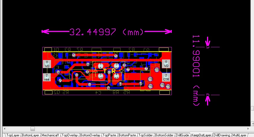This screenshot has width=254, height=137.
Task: Go to the BottomPaste layer tab
Action: 127,135
